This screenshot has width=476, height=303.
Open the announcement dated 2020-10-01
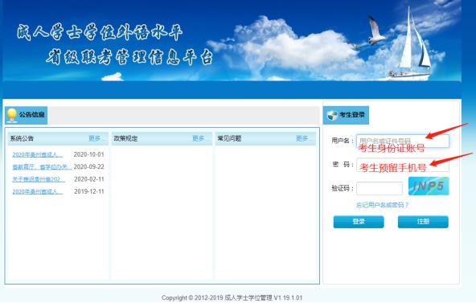(37, 154)
